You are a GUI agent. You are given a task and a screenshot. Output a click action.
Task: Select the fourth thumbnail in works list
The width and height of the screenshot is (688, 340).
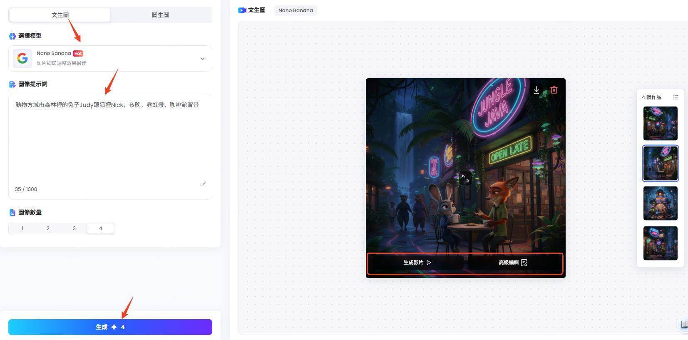(660, 243)
